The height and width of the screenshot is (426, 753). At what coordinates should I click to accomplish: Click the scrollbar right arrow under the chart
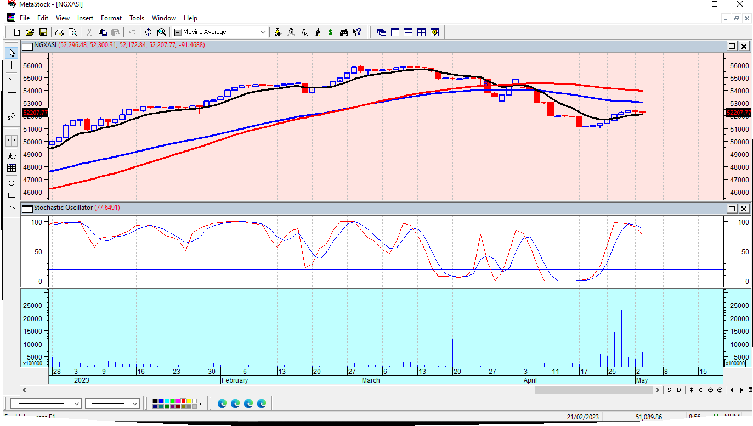pos(658,390)
